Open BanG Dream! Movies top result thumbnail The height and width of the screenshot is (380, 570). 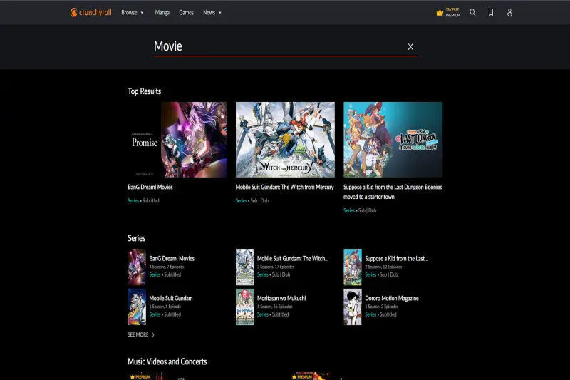pos(177,140)
